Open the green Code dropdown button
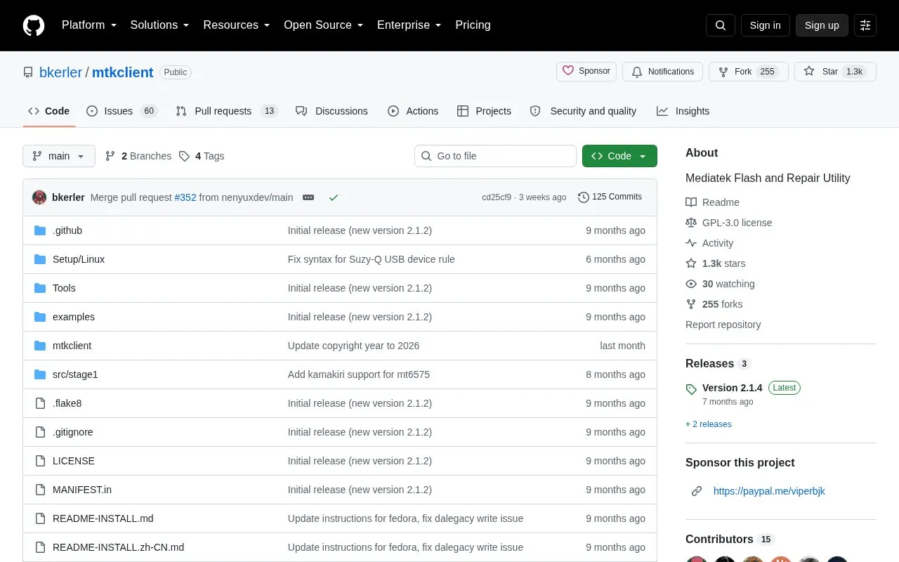The image size is (899, 562). (619, 156)
